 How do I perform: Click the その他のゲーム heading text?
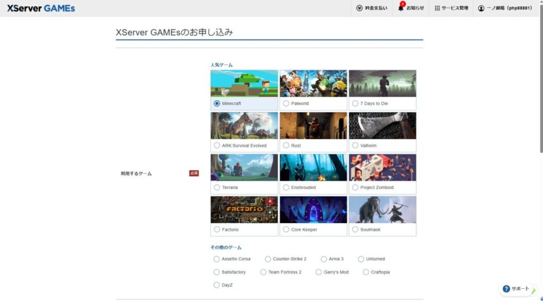click(226, 247)
